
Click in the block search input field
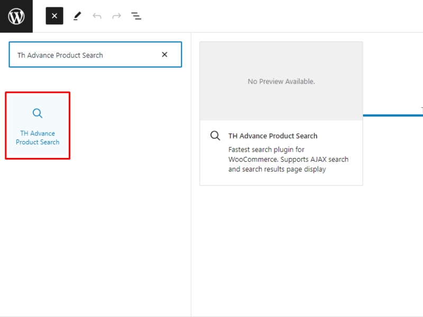click(x=85, y=55)
